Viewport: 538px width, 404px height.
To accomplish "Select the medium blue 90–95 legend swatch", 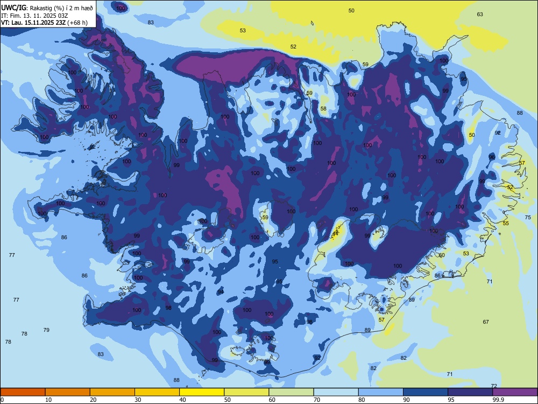I will click(426, 392).
